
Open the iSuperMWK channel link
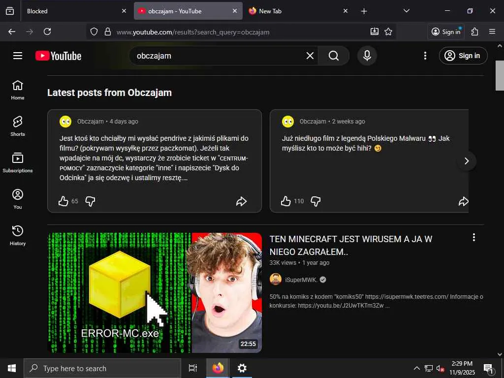pos(301,280)
